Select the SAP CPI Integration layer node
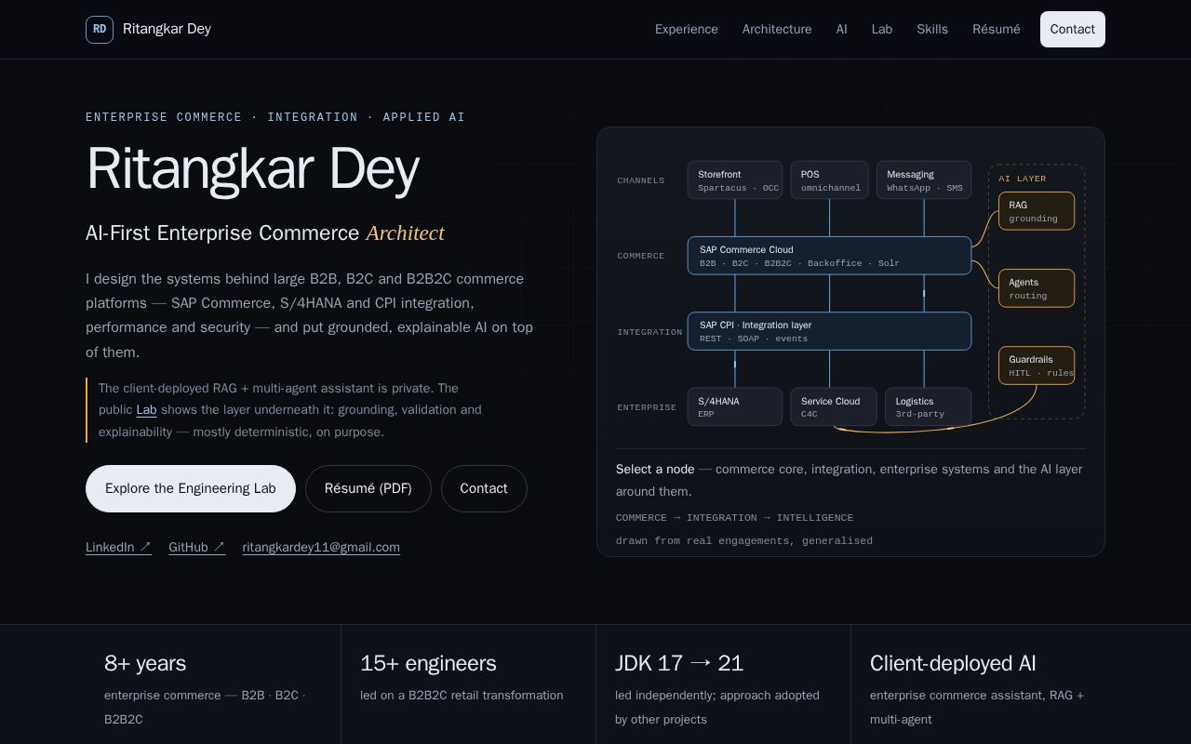The image size is (1191, 744). 830,331
